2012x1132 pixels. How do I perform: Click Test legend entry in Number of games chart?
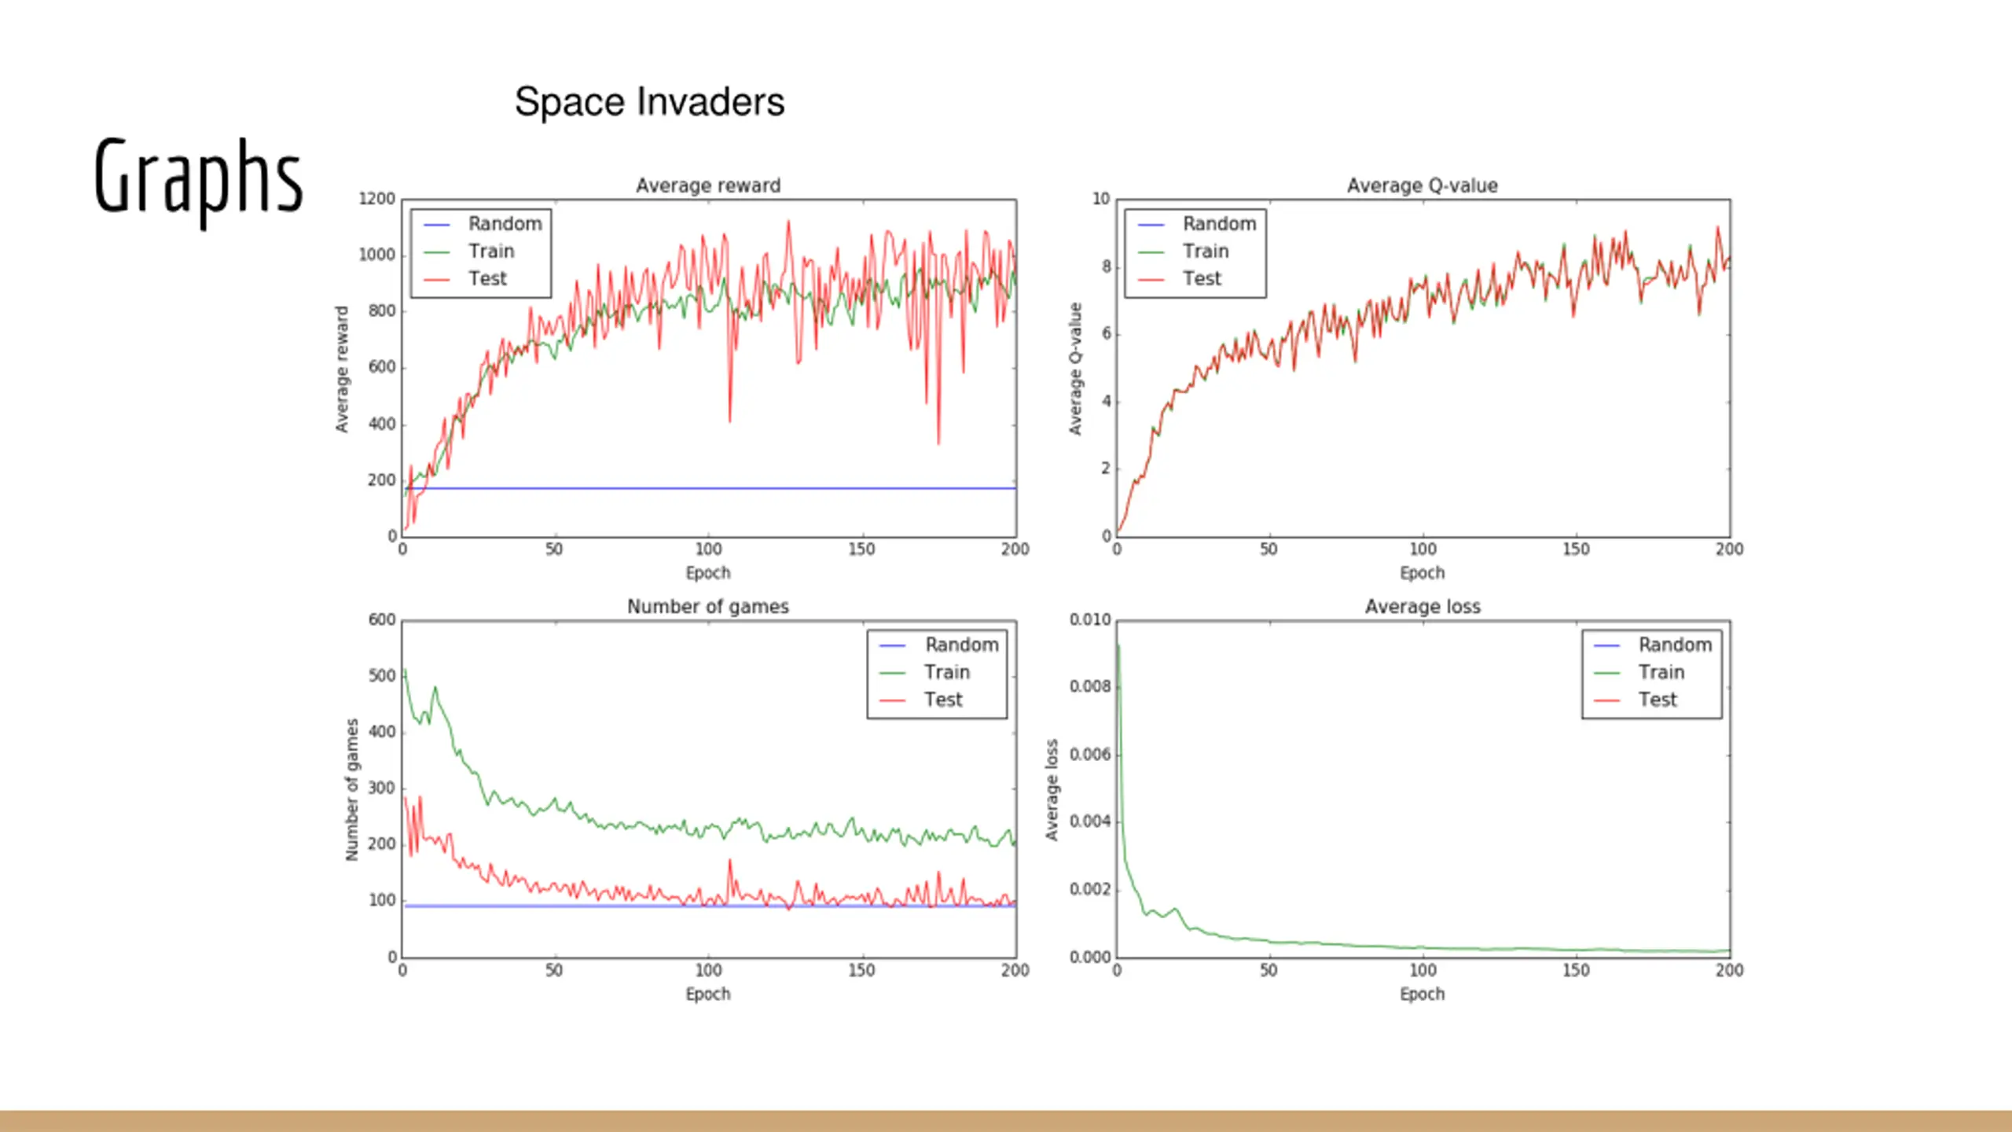click(920, 700)
